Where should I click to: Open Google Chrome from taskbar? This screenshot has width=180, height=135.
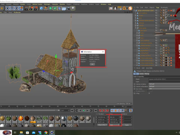pos(46,132)
